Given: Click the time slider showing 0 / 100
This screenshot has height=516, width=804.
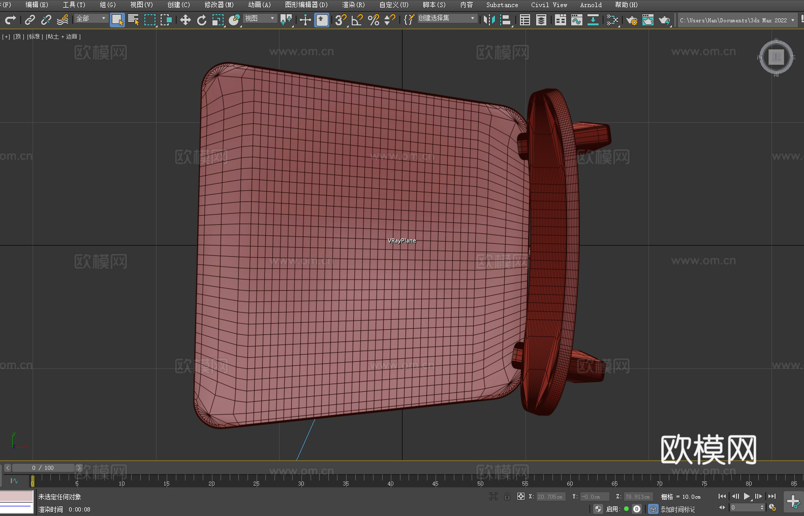Looking at the screenshot, I should click(43, 468).
